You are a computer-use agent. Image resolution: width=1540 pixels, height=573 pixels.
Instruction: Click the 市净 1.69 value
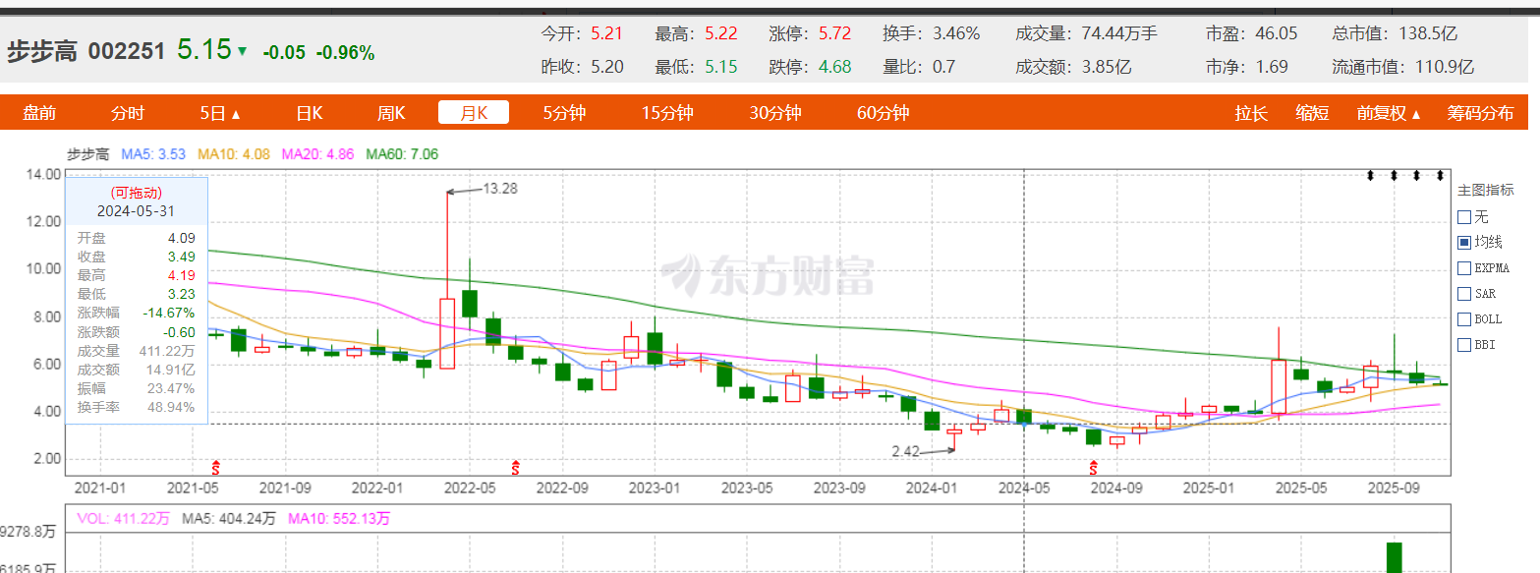click(1272, 67)
